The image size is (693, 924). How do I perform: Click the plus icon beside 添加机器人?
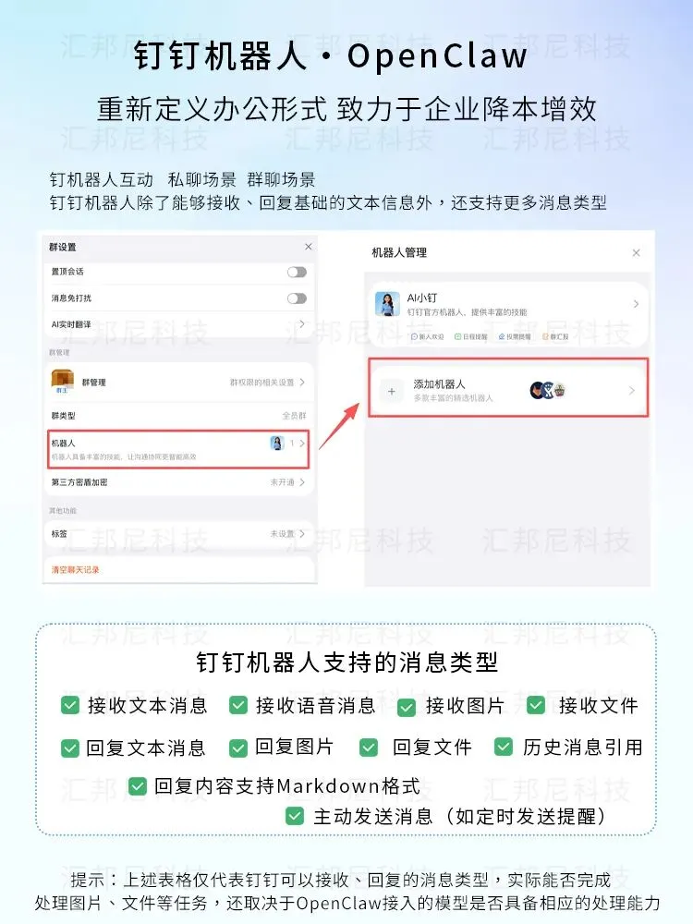(391, 391)
